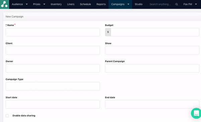Open the Reports page
The height and width of the screenshot is (122, 201).
click(x=101, y=4)
